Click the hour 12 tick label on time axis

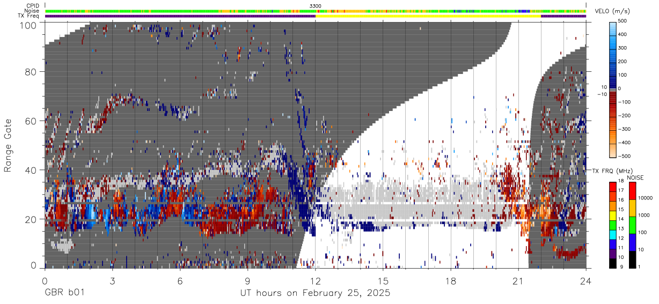316,281
